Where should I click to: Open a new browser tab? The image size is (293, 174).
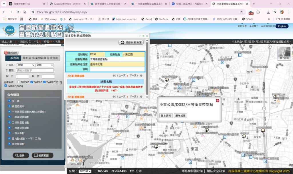tap(254, 4)
